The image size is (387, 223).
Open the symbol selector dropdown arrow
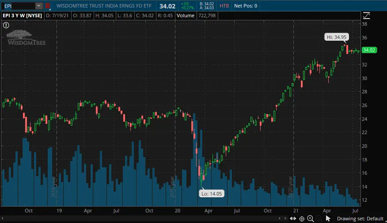[x=39, y=6]
